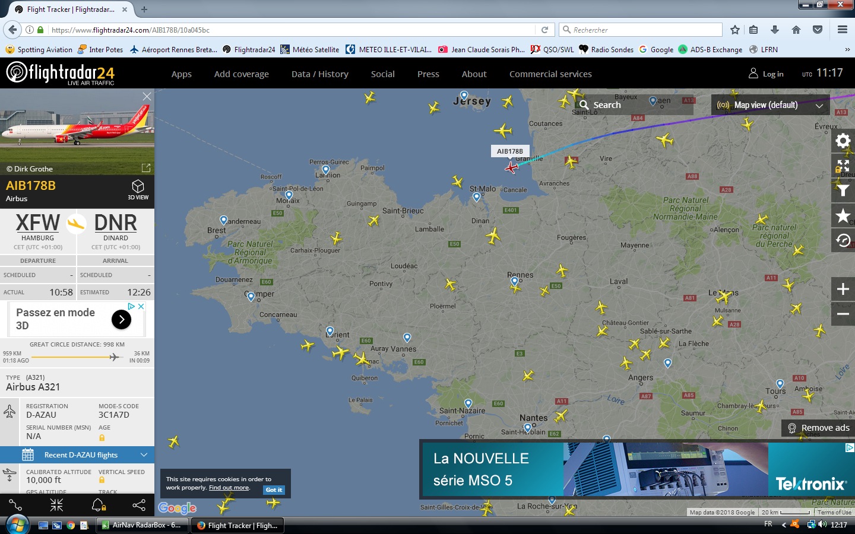
Task: Click the AIB178B map callsign label
Action: point(509,151)
